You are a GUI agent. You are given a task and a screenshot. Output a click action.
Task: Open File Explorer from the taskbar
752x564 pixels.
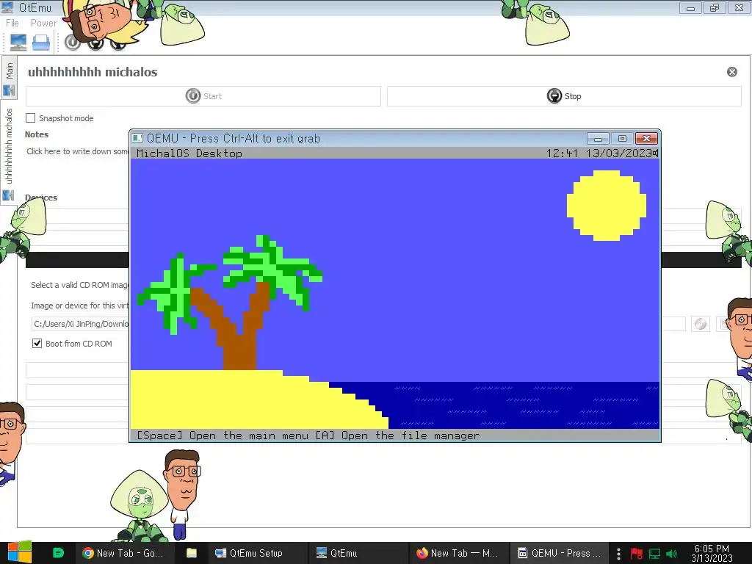(x=192, y=553)
